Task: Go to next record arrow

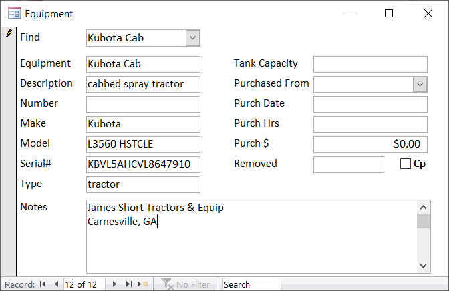Action: pos(114,284)
